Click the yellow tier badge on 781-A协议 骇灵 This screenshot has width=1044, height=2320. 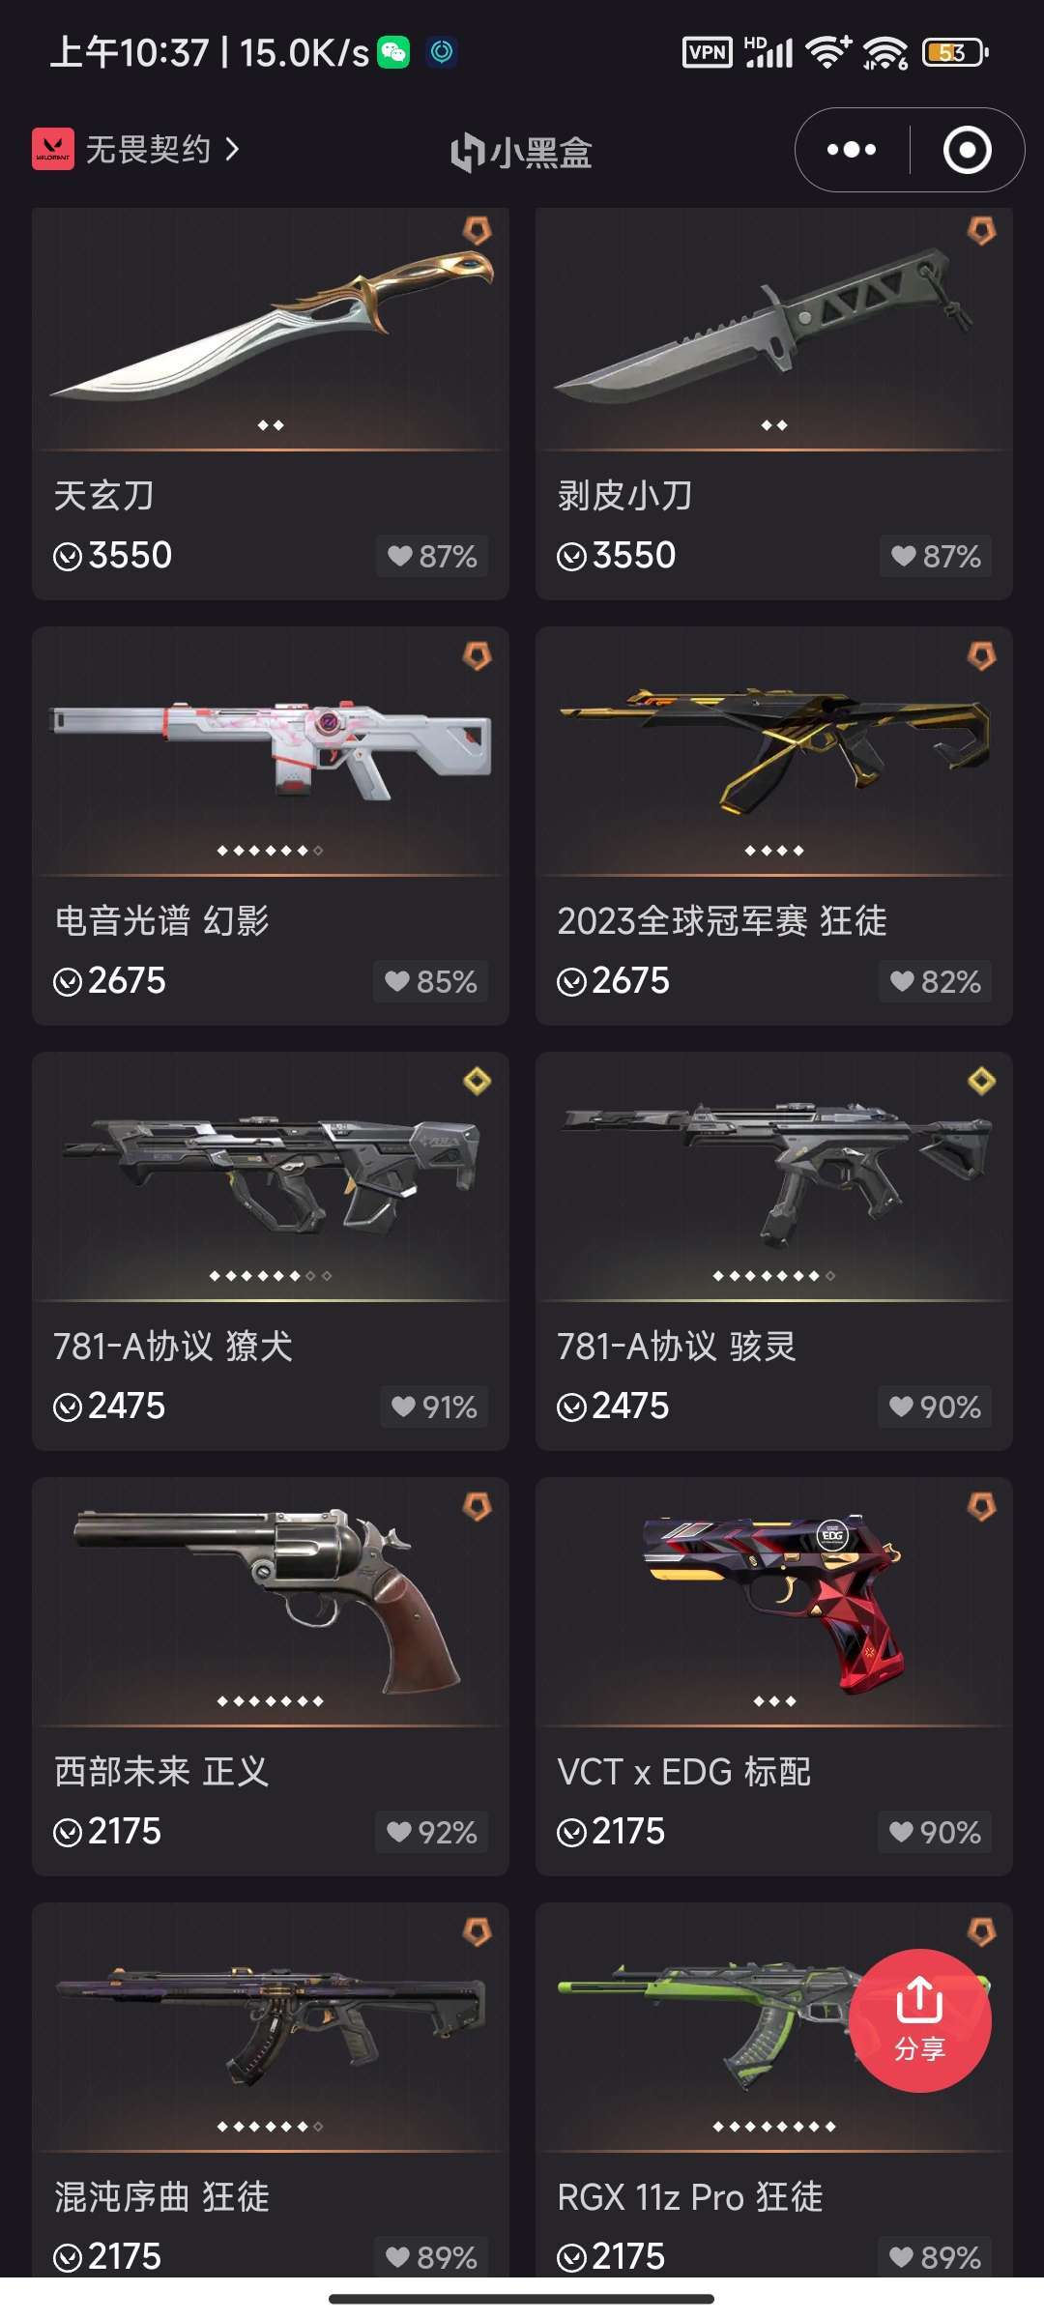(x=981, y=1081)
